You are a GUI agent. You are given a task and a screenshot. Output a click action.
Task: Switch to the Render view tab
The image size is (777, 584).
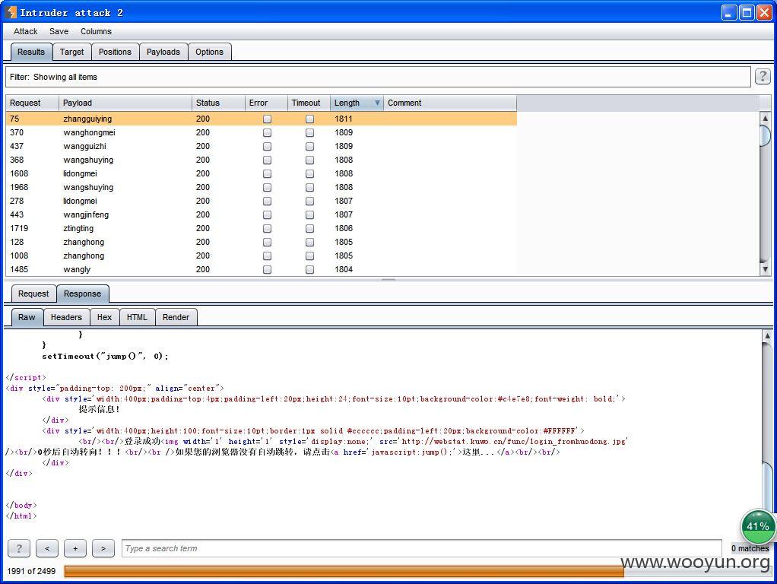(x=176, y=317)
